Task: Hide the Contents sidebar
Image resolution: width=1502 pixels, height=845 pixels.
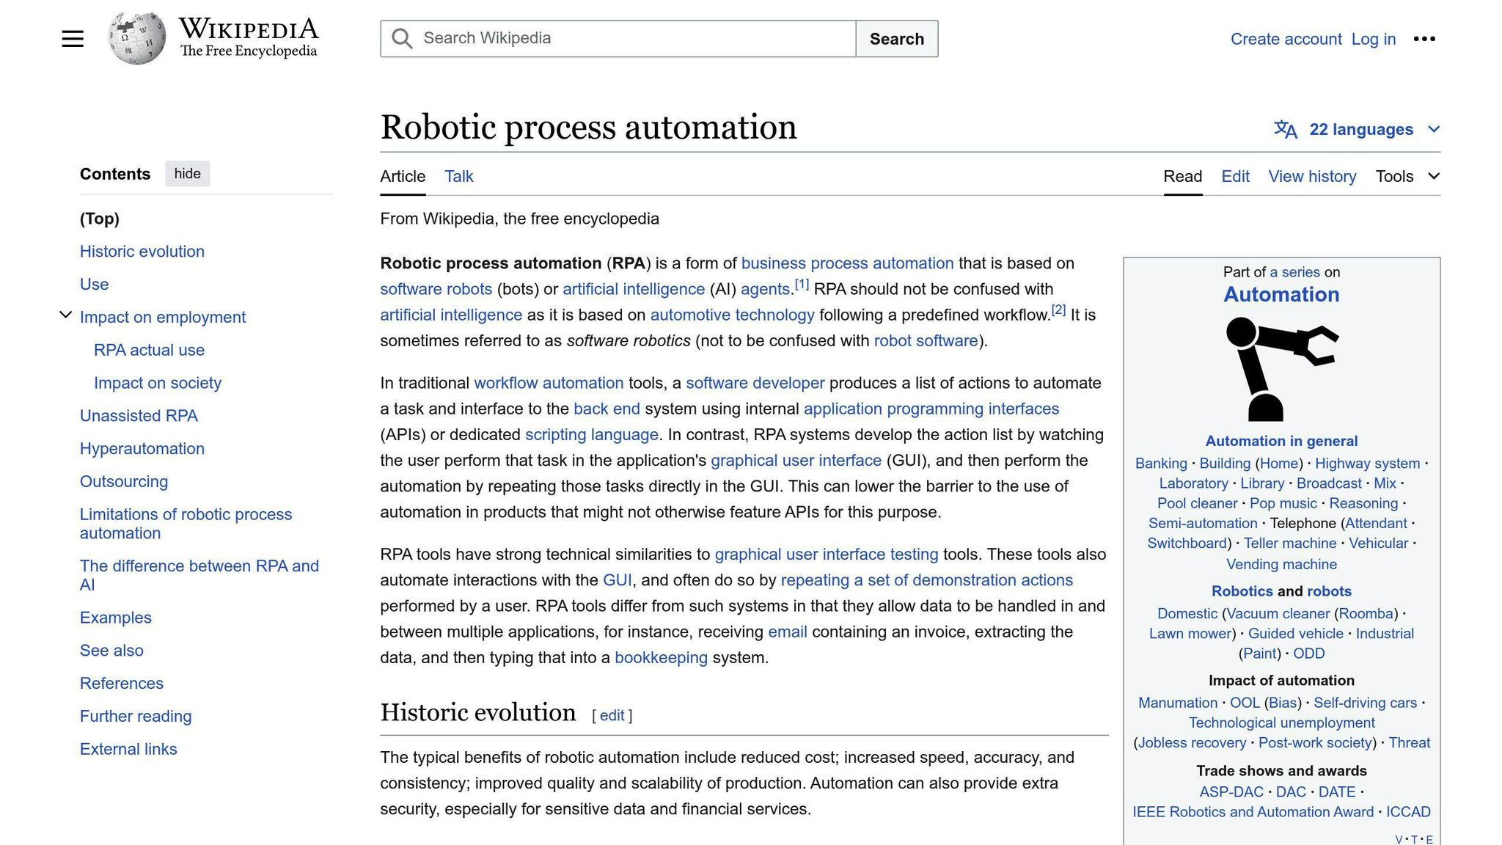Action: click(187, 174)
